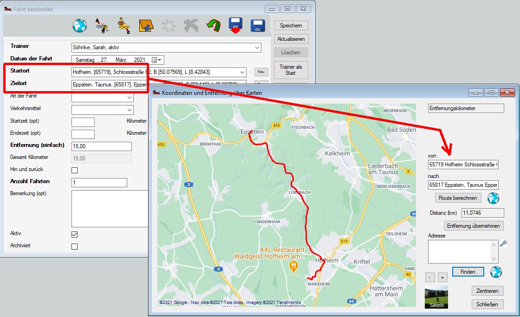Click the globe icon beside Route berechnen
This screenshot has width=520, height=317.
493,198
